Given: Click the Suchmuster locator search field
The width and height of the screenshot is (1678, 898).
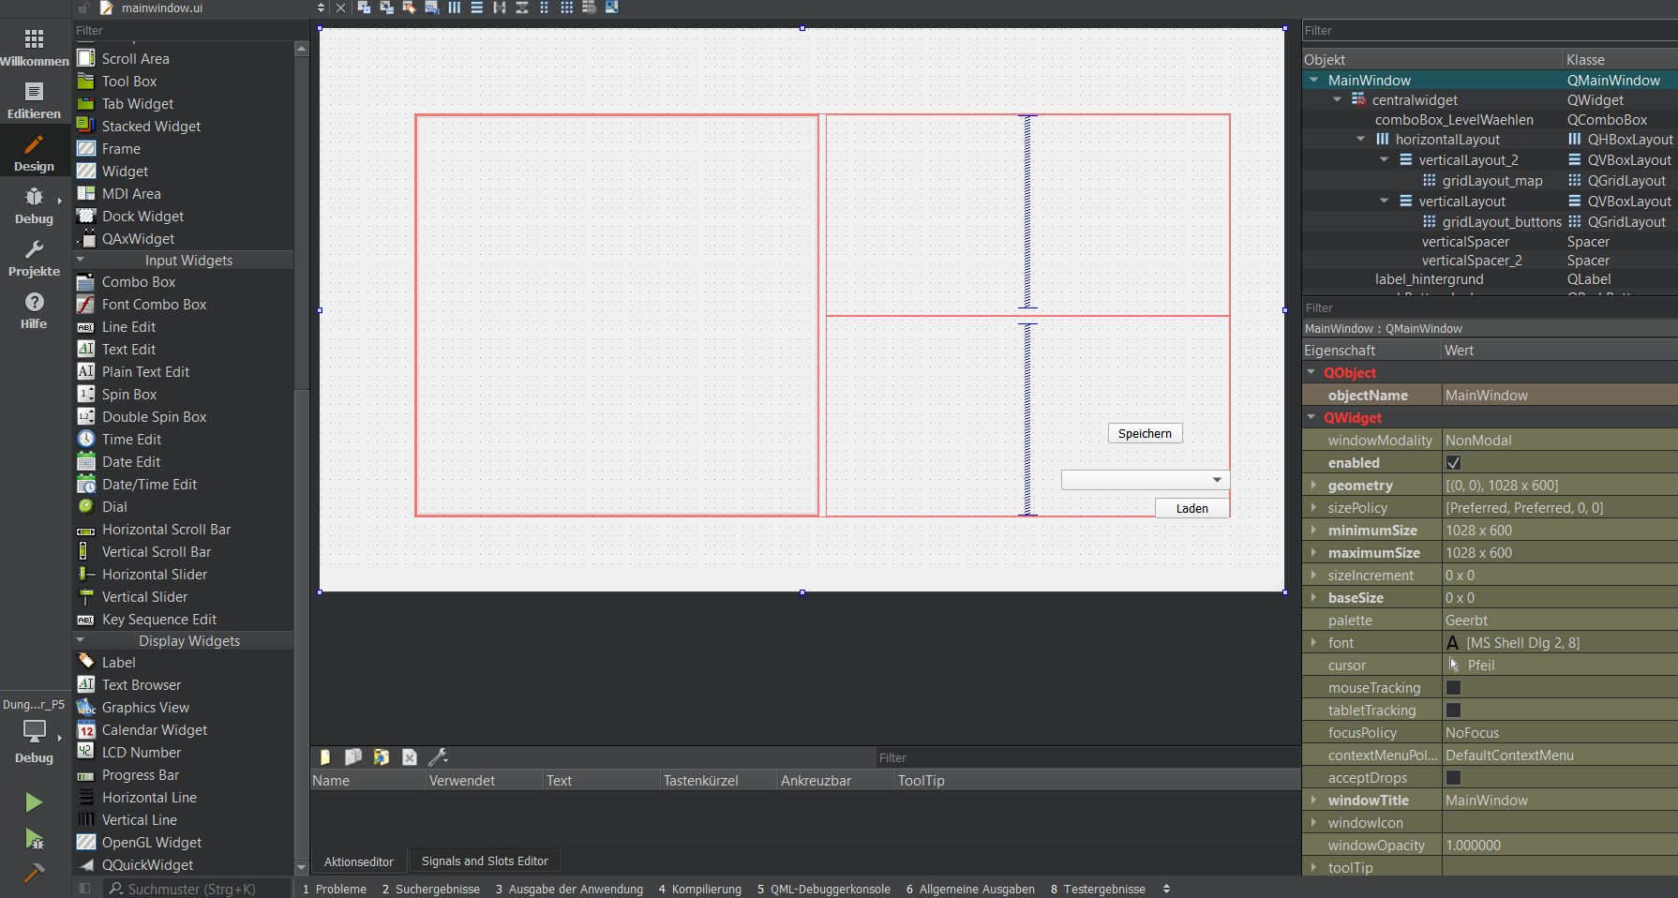Looking at the screenshot, I should [197, 889].
